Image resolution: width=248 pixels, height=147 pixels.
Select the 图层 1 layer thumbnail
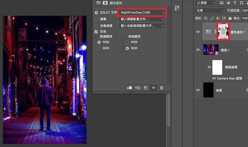tap(211, 50)
